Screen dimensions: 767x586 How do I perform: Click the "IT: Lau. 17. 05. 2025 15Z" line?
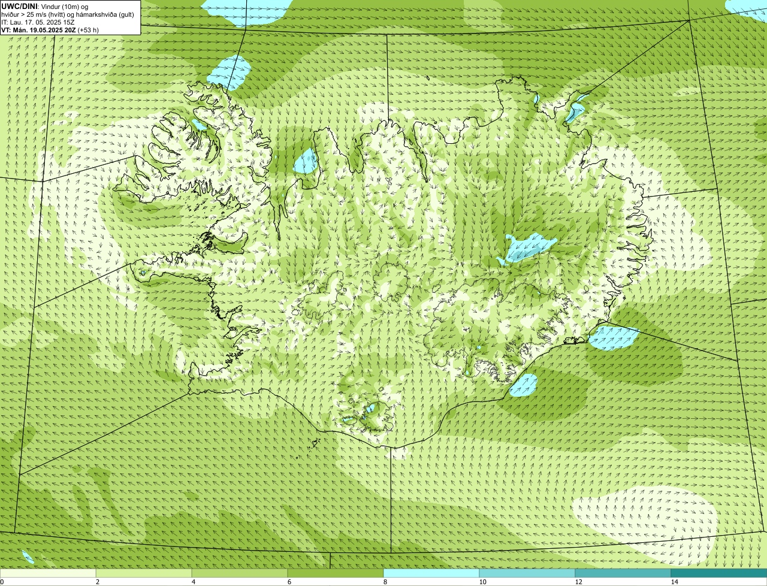pyautogui.click(x=38, y=22)
